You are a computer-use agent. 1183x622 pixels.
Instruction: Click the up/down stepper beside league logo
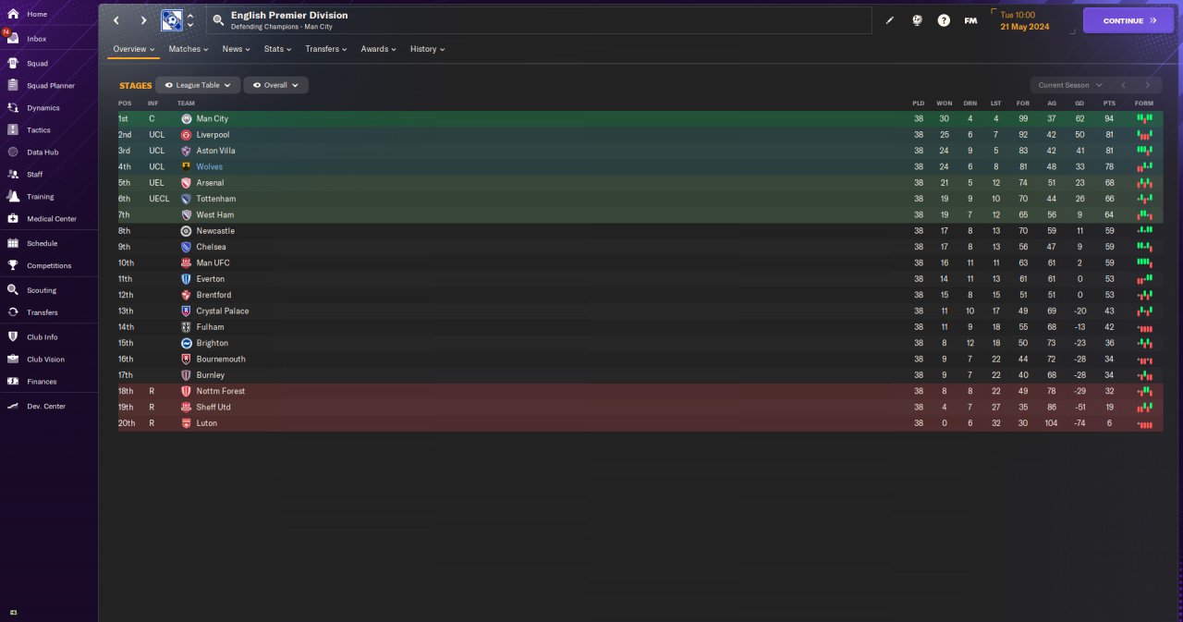(x=190, y=20)
